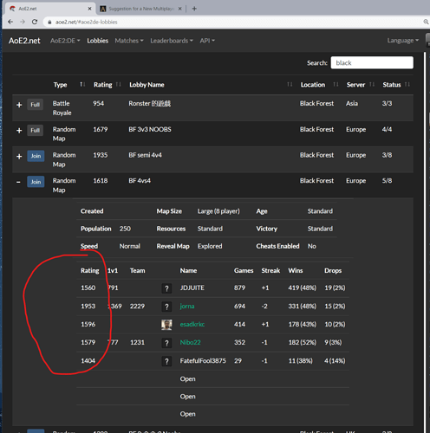Click the first Open player slot
This screenshot has width=430, height=433.
[187, 378]
